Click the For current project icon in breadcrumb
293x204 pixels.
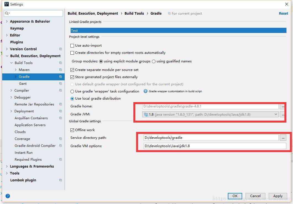[169, 14]
